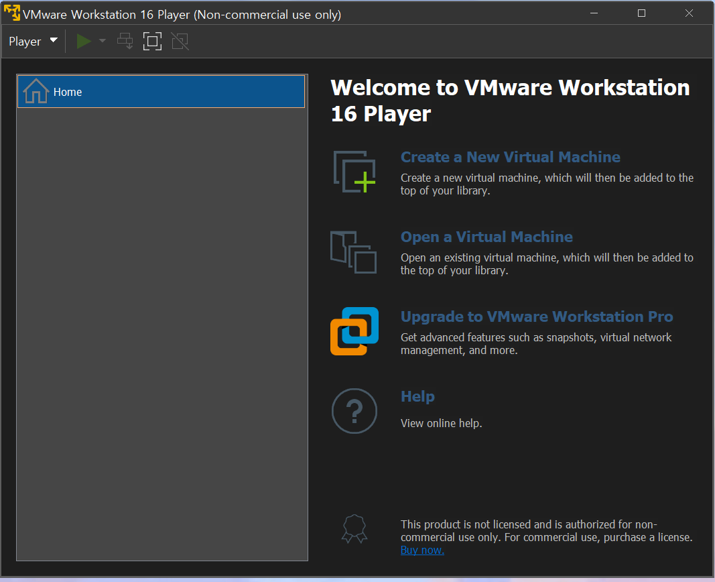
Task: Expand the power options dropdown arrow
Action: [102, 41]
